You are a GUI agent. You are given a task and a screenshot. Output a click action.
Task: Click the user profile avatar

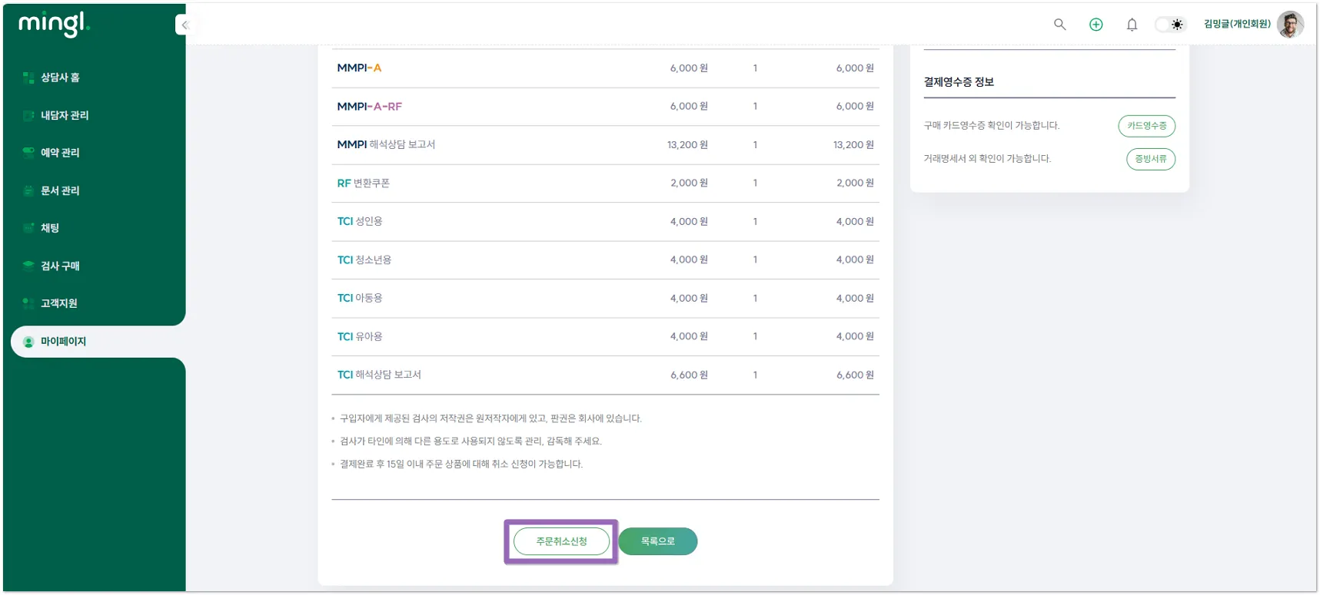click(x=1290, y=25)
